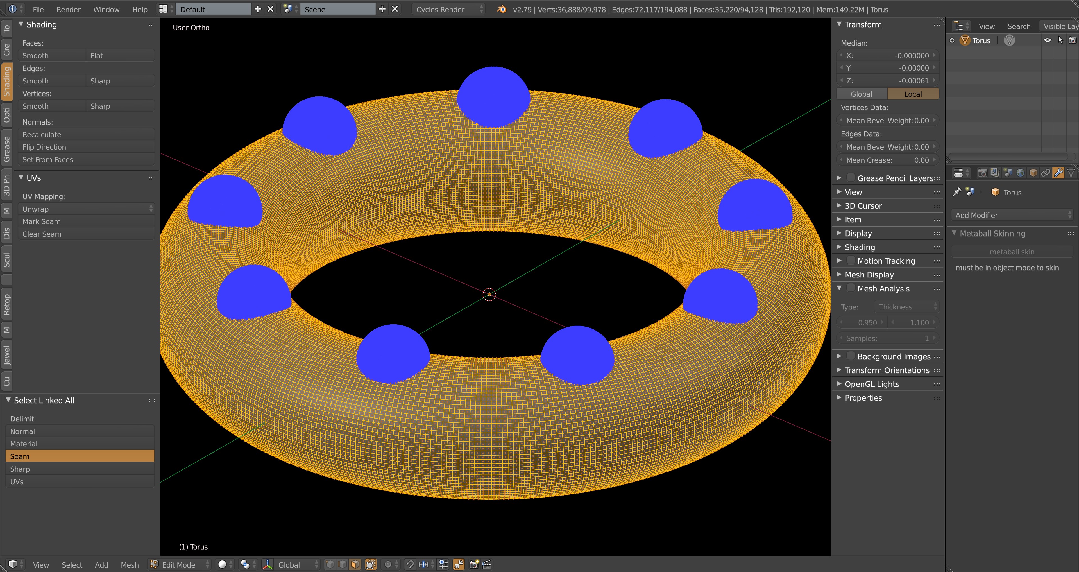Open the Unwrap UV mapping dropdown
Screen dimensions: 1079x572
86,209
